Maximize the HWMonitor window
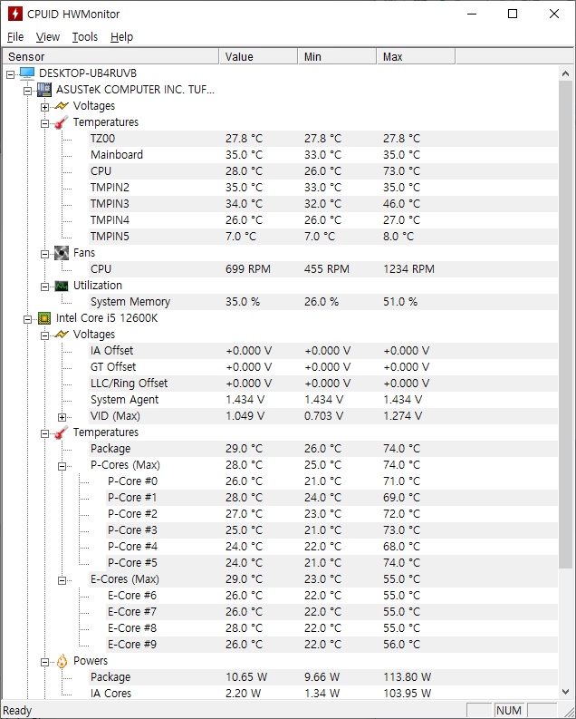The width and height of the screenshot is (576, 719). pyautogui.click(x=513, y=14)
